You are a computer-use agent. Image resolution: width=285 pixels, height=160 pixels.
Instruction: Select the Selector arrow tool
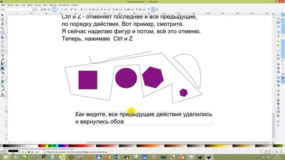pos(2,15)
